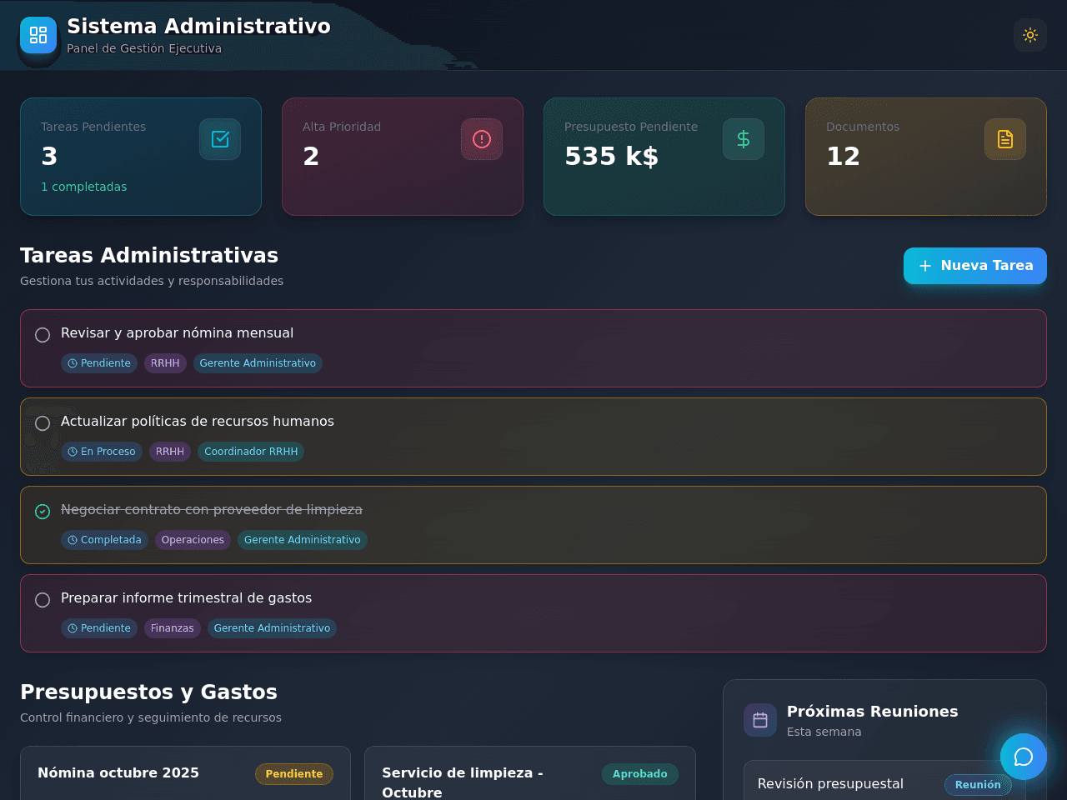Click the Reunión badge on Revisión presupuestal
This screenshot has height=800, width=1067.
tap(978, 785)
